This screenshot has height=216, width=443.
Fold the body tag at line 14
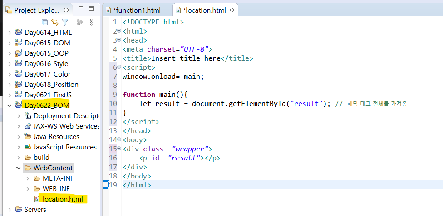click(x=119, y=139)
